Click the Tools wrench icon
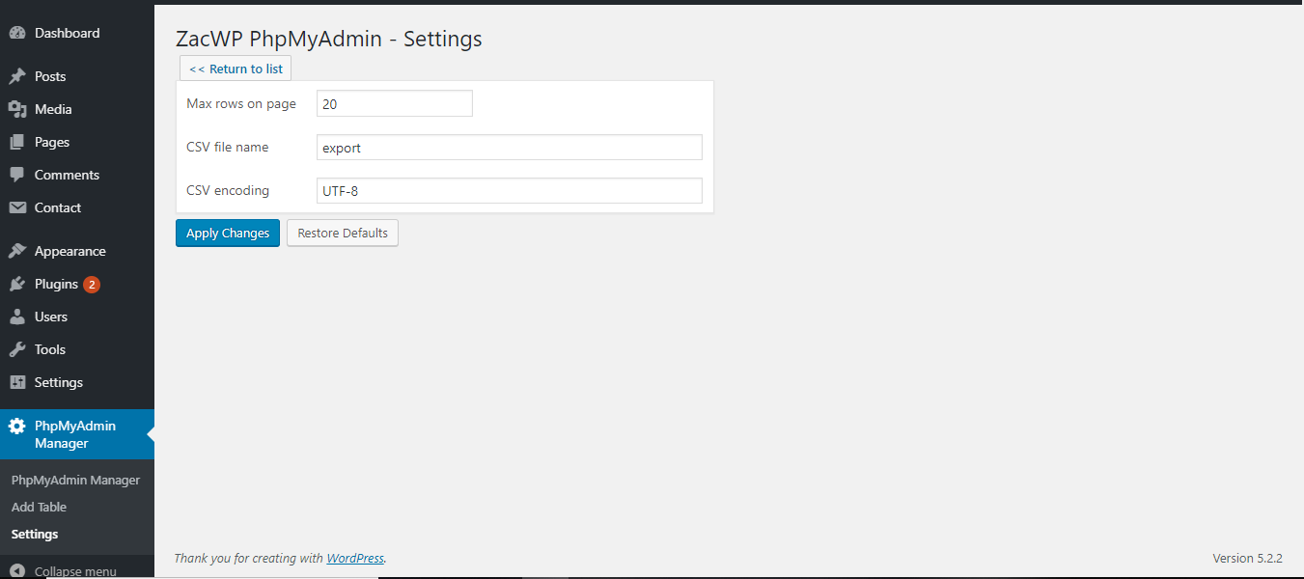 click(x=17, y=349)
